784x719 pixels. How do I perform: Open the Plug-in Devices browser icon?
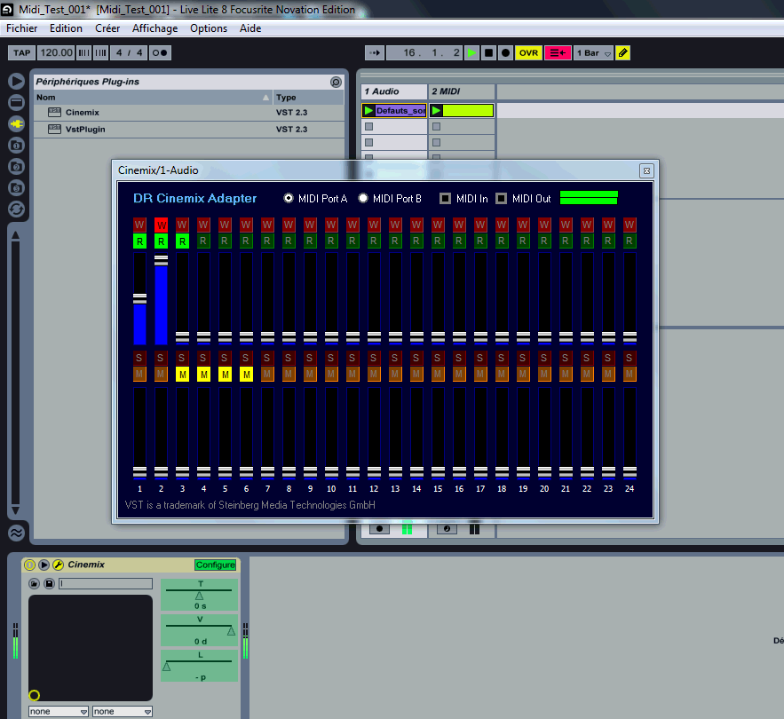pos(16,123)
